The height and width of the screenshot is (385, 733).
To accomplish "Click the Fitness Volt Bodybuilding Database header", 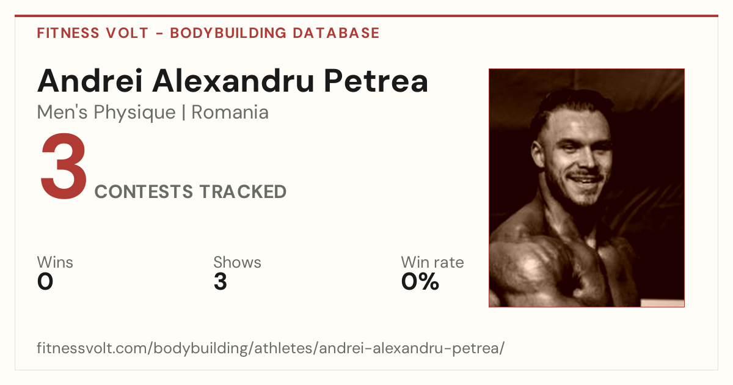I will (208, 33).
